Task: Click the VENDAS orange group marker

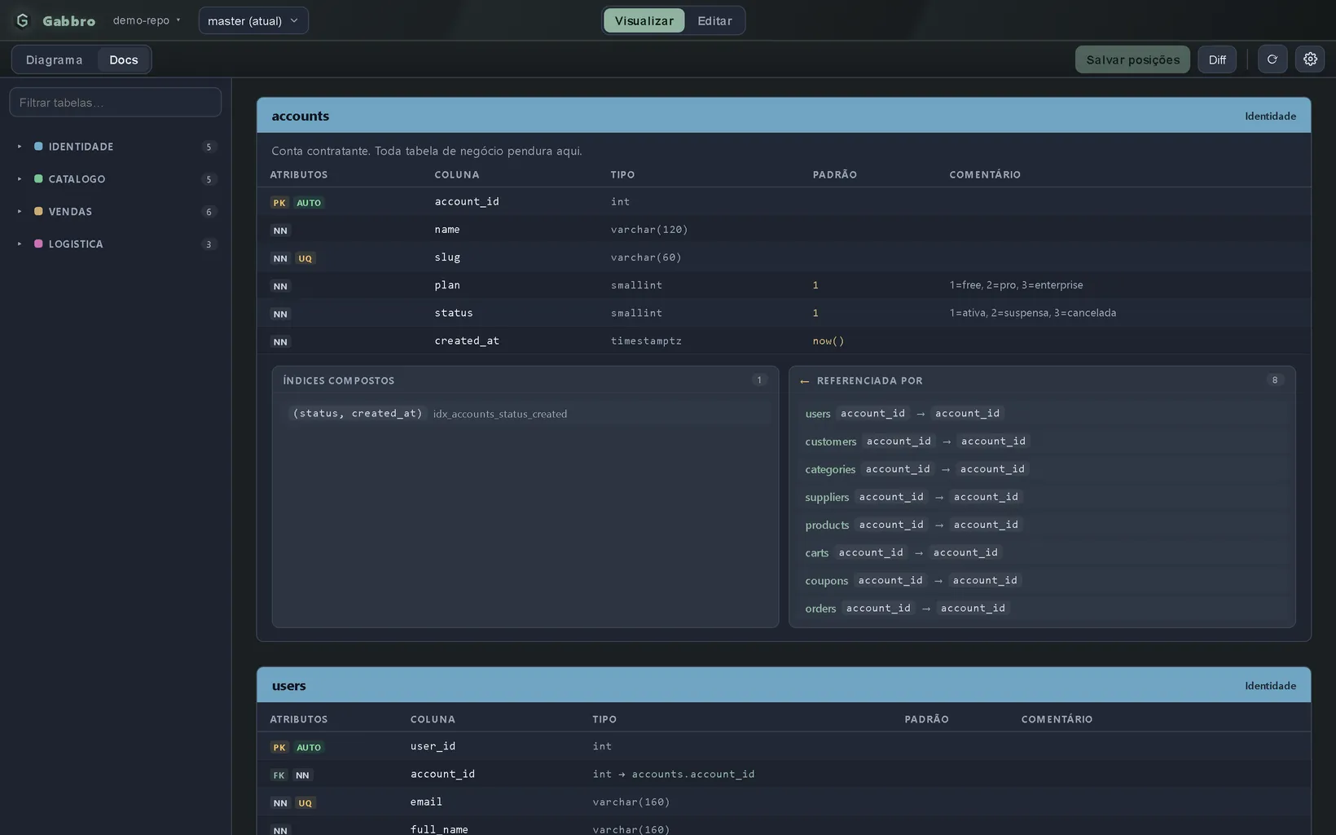Action: tap(38, 212)
